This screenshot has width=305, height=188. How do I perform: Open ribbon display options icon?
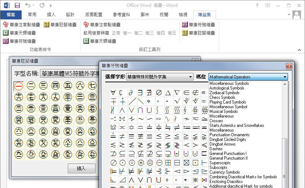pyautogui.click(x=268, y=5)
